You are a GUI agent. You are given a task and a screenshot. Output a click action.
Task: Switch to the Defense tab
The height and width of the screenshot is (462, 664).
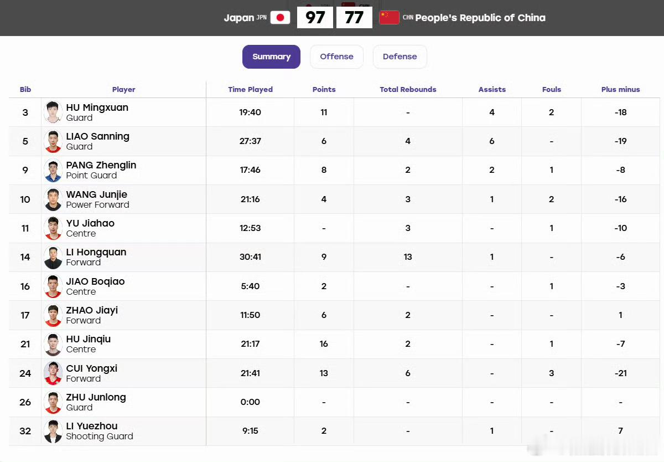coord(400,57)
